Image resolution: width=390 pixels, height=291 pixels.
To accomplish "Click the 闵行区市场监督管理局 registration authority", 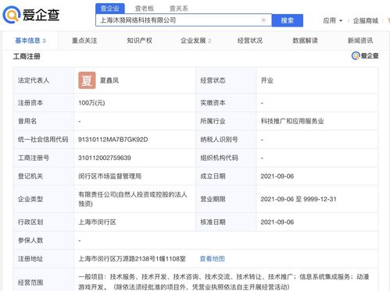I will tap(109, 176).
